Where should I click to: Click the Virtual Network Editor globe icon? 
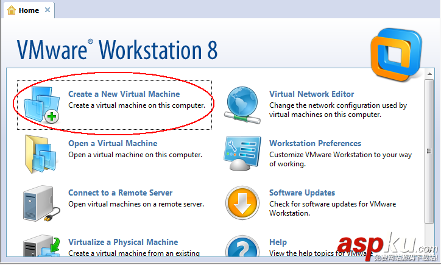242,105
